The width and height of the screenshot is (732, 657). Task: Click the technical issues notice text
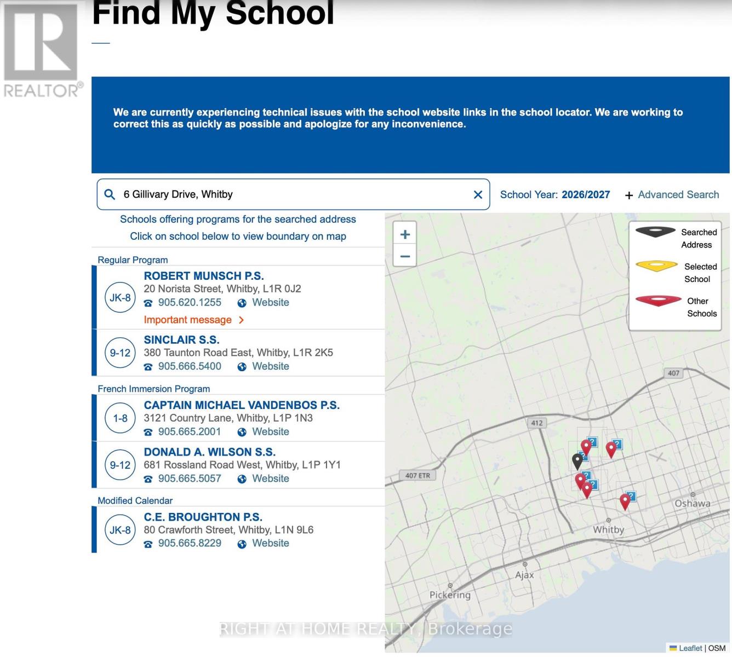coord(398,118)
